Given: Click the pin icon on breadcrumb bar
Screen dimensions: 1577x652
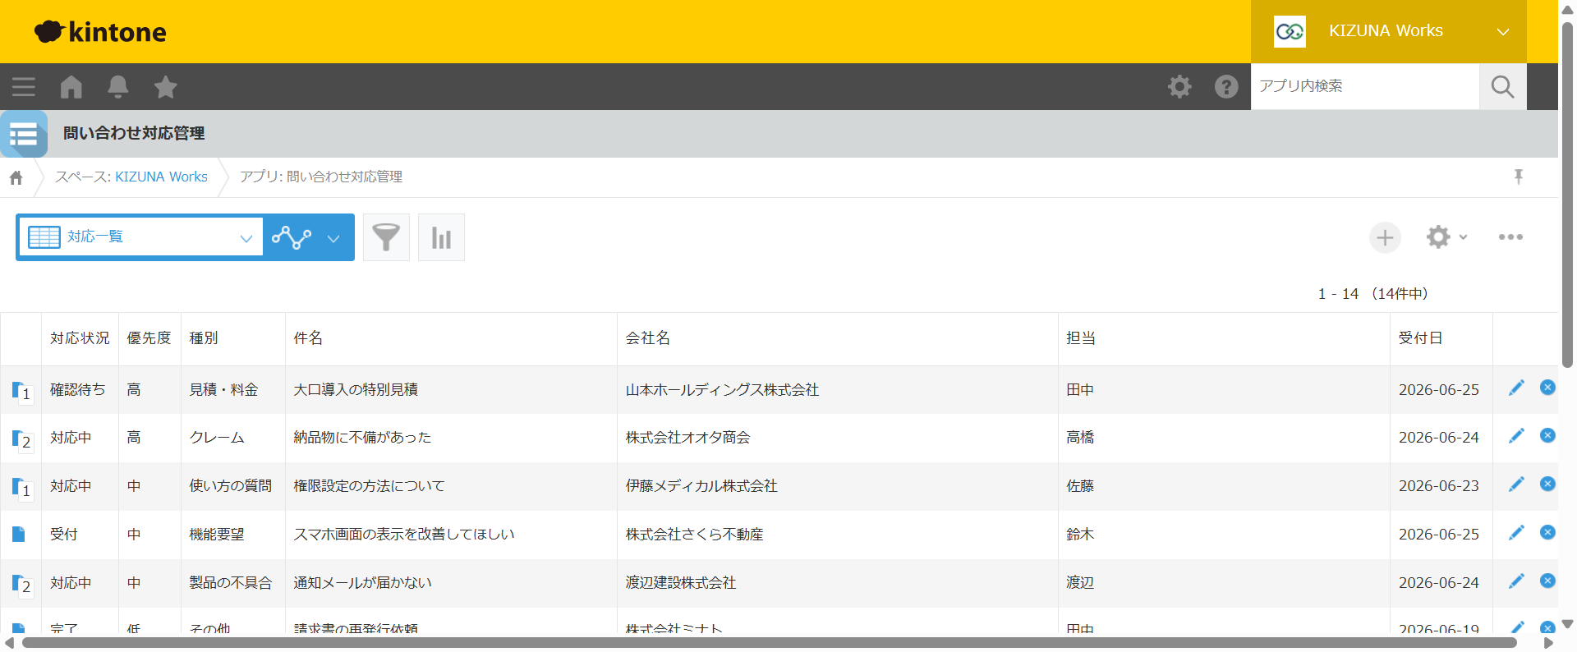Looking at the screenshot, I should tap(1519, 177).
